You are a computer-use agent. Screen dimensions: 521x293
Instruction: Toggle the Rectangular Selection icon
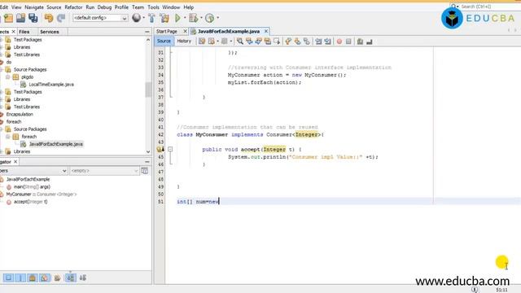click(277, 42)
